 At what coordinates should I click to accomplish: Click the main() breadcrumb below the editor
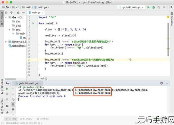point(43,78)
